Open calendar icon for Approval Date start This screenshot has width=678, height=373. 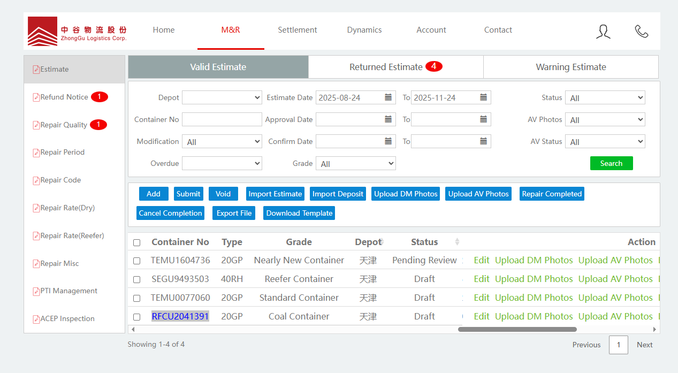click(x=388, y=119)
